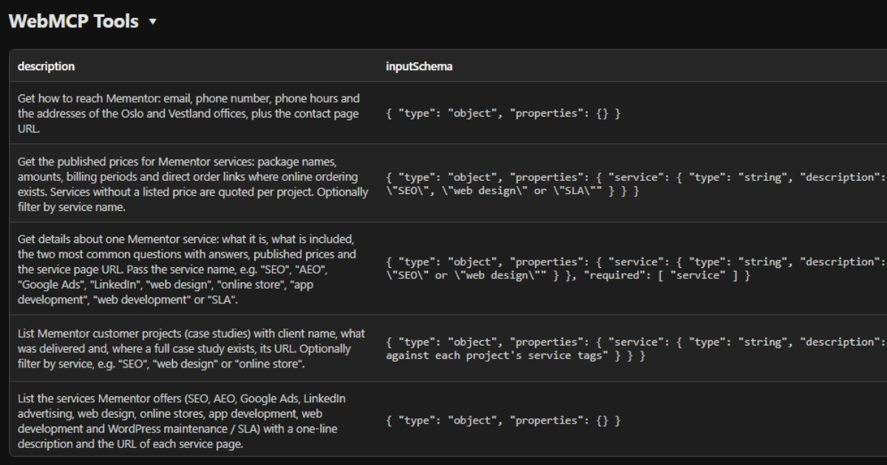Click the empty-properties schema in the list services row
This screenshot has height=465, width=887.
(x=503, y=420)
